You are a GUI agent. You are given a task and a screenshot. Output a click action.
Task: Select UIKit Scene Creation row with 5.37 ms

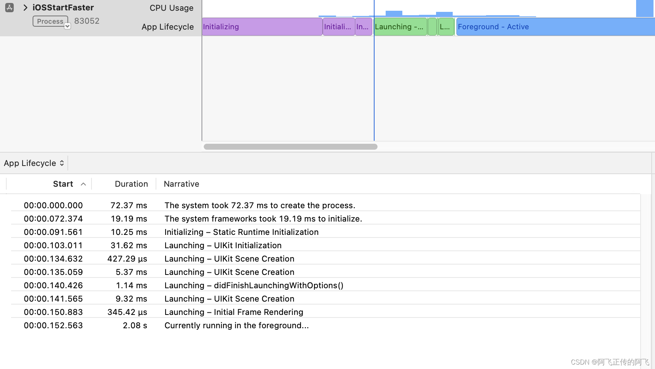click(326, 272)
